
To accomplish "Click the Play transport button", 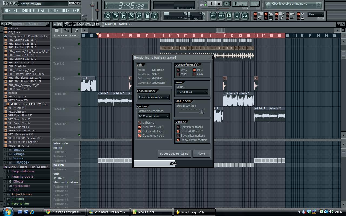I will (x=212, y=4).
